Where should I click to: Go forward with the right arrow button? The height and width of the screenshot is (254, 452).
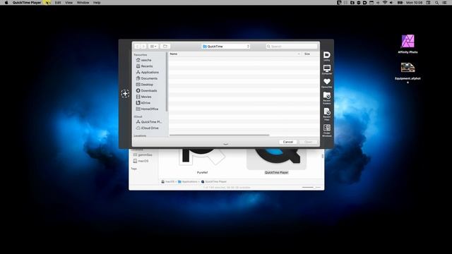[x=143, y=47]
